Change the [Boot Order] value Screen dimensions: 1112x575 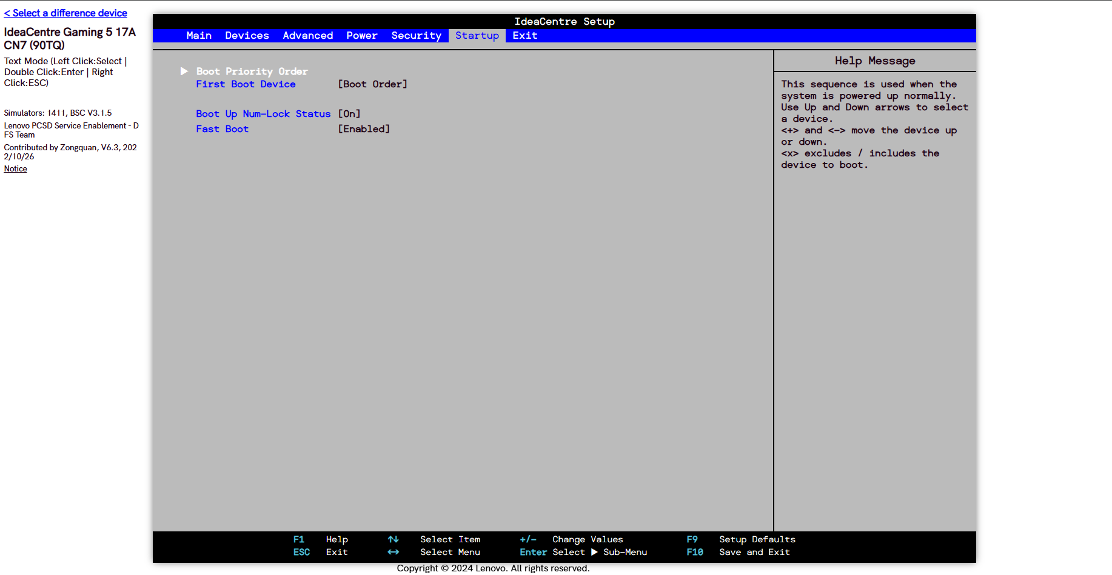[x=372, y=84]
